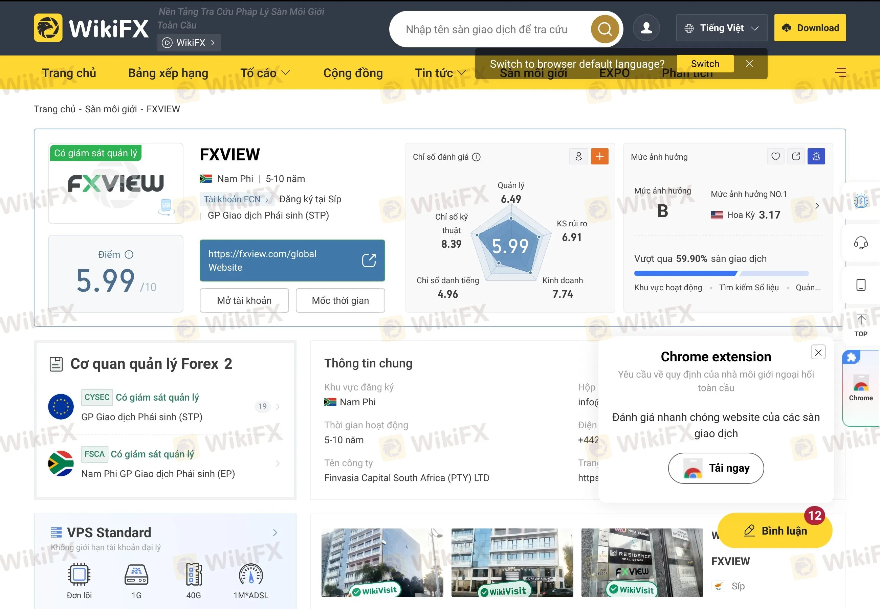Image resolution: width=880 pixels, height=609 pixels.
Task: Click the 19 count badge
Action: point(262,406)
